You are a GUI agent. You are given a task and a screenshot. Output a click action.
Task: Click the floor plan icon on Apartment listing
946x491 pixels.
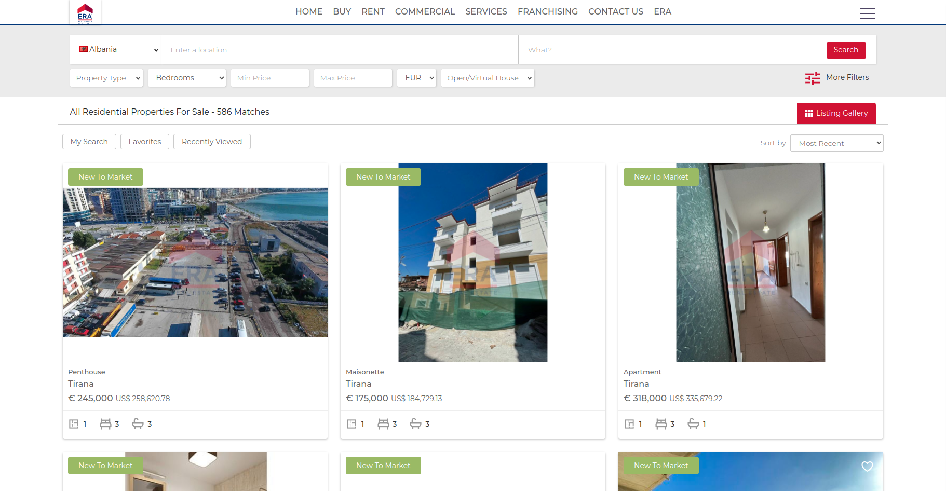(629, 424)
